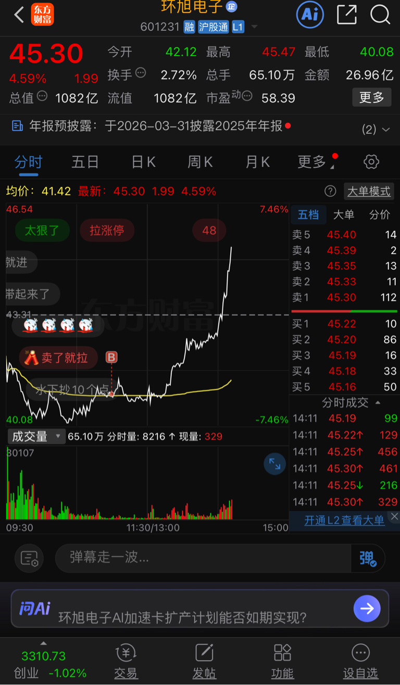
Task: Open the 发帖 post icon
Action: tap(204, 661)
